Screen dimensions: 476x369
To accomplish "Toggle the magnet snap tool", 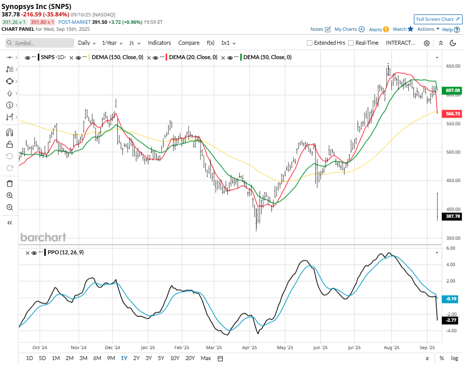I will (x=10, y=133).
